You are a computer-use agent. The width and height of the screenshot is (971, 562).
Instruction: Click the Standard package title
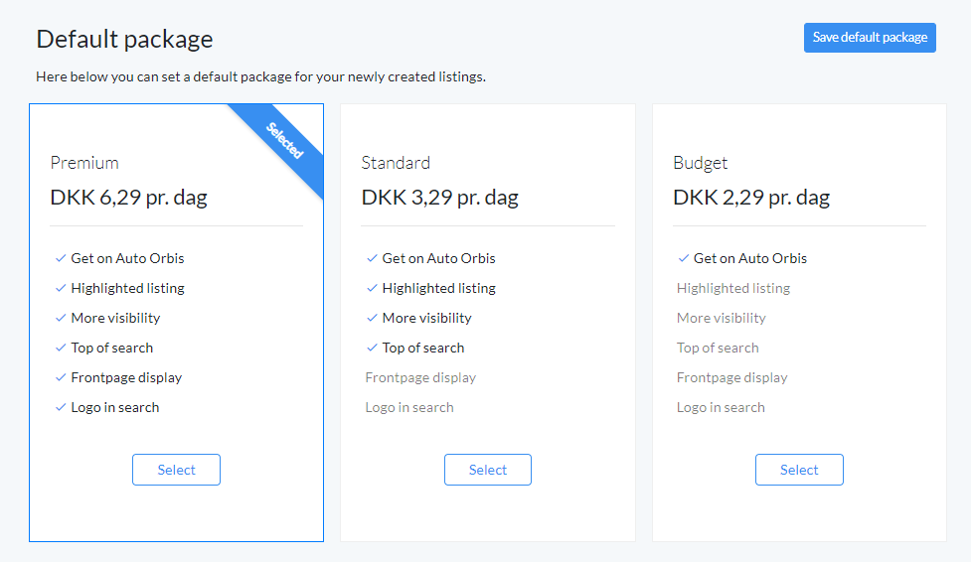pyautogui.click(x=396, y=163)
